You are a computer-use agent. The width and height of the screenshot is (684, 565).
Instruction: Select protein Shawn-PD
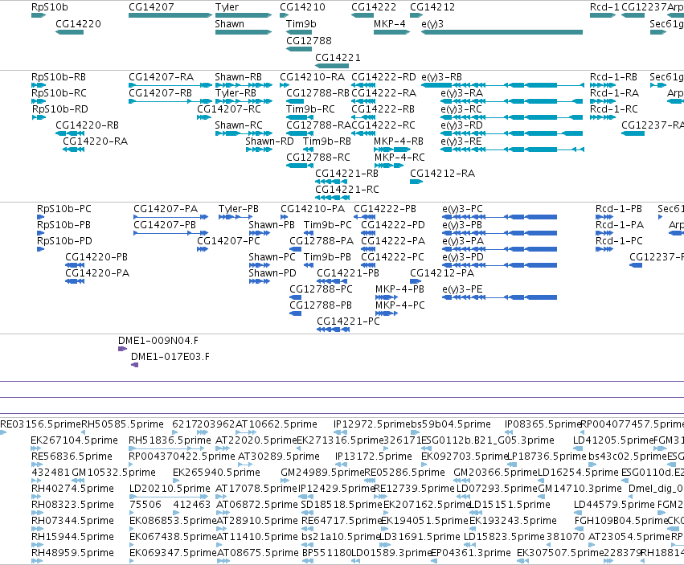[272, 273]
